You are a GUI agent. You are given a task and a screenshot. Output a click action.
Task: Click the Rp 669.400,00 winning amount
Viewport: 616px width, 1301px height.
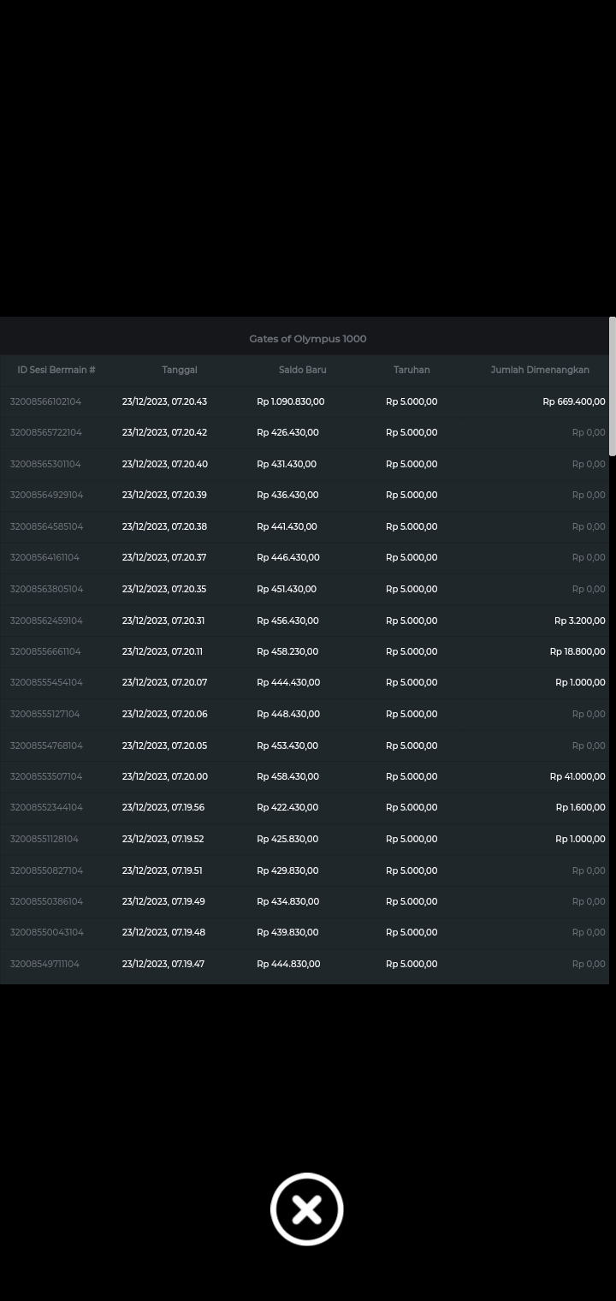point(573,401)
